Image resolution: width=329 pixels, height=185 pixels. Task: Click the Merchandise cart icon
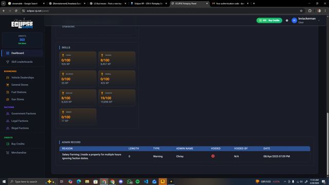8,153
